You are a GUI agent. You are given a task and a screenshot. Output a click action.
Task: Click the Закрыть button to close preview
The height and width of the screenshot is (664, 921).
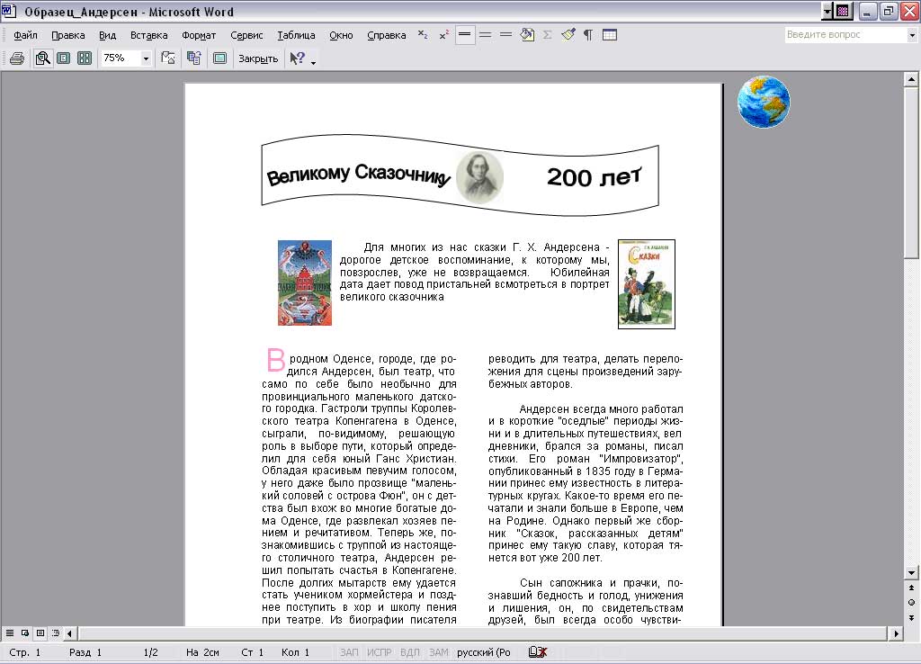point(258,58)
